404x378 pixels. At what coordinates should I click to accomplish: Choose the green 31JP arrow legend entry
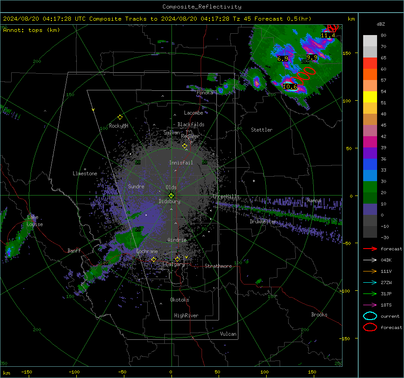pyautogui.click(x=370, y=294)
